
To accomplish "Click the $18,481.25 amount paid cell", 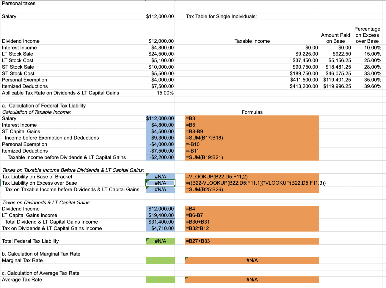I will point(335,67).
